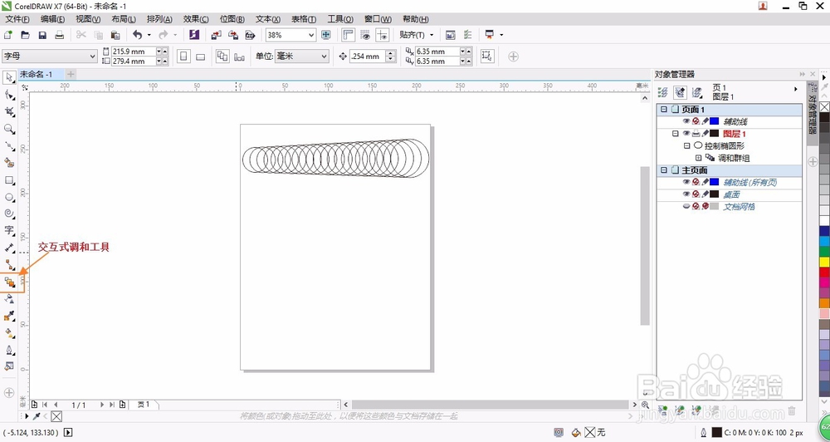The width and height of the screenshot is (830, 442).
Task: Click the nudge distance .254 mm field
Action: click(x=367, y=56)
